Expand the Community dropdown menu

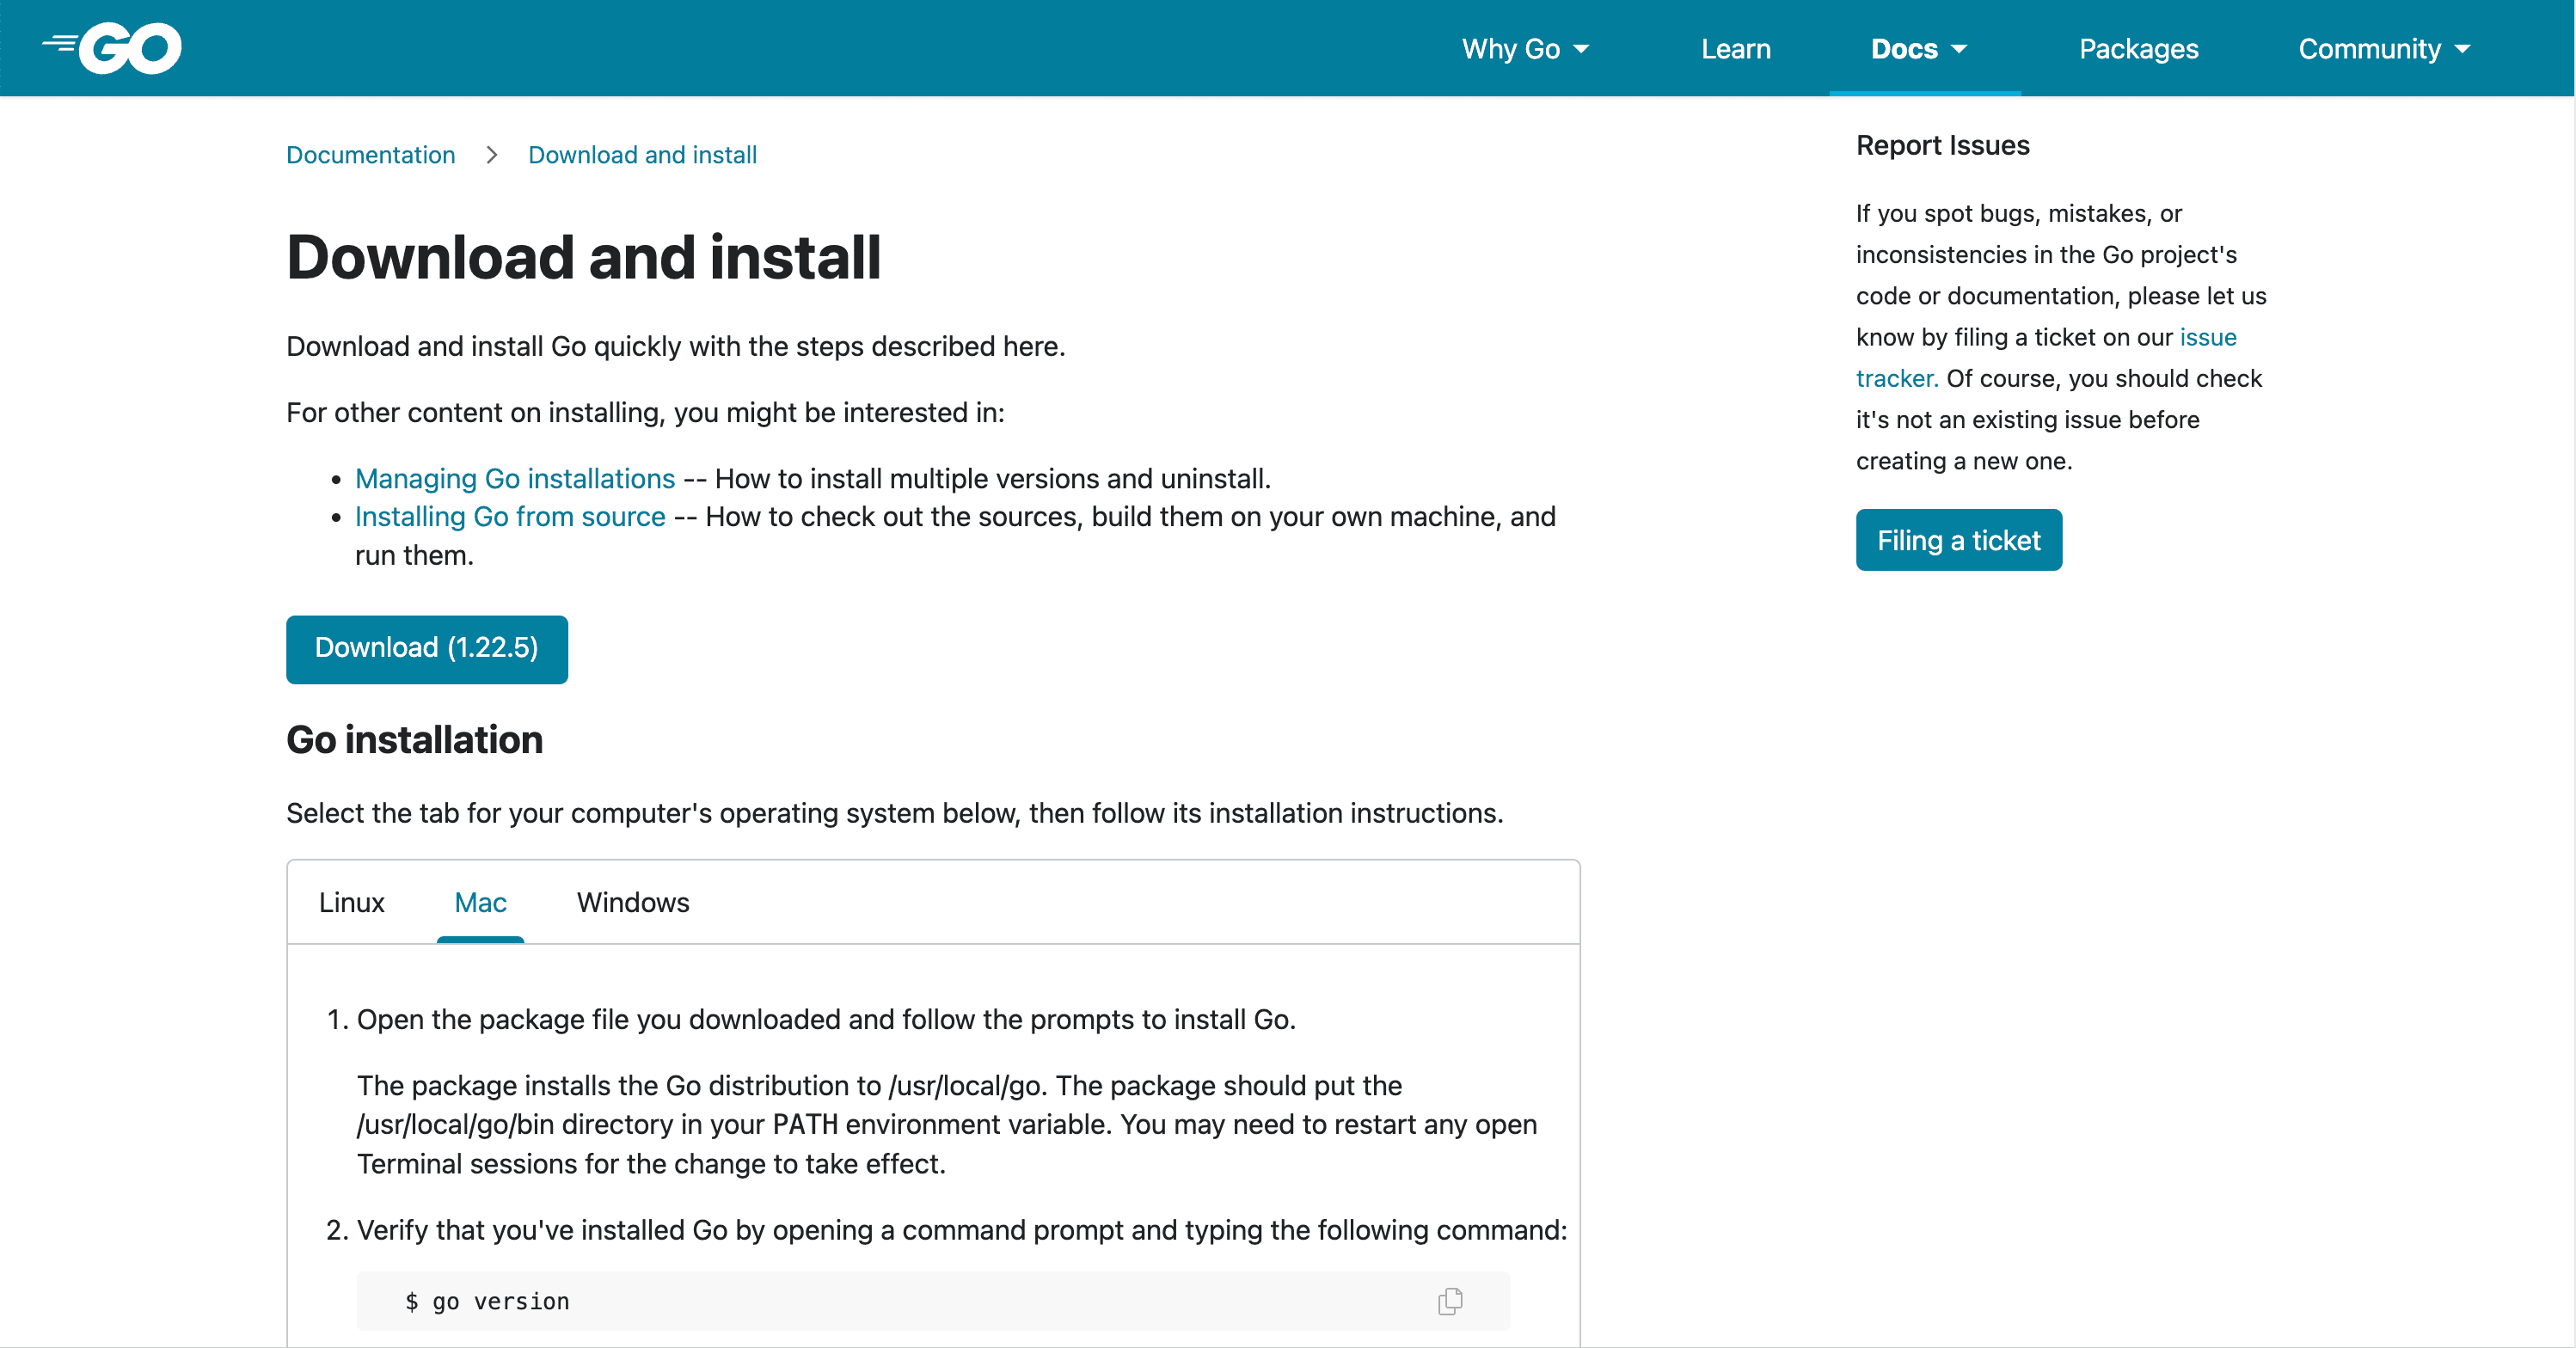point(2384,48)
